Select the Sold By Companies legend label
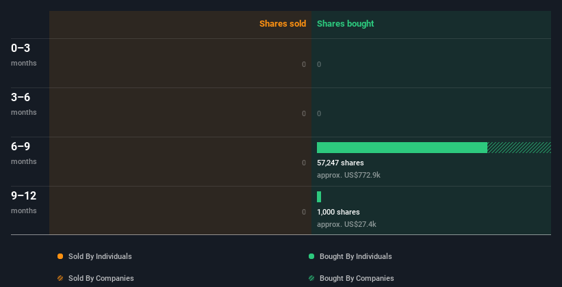Screen dimensions: 562x287 click(101, 278)
